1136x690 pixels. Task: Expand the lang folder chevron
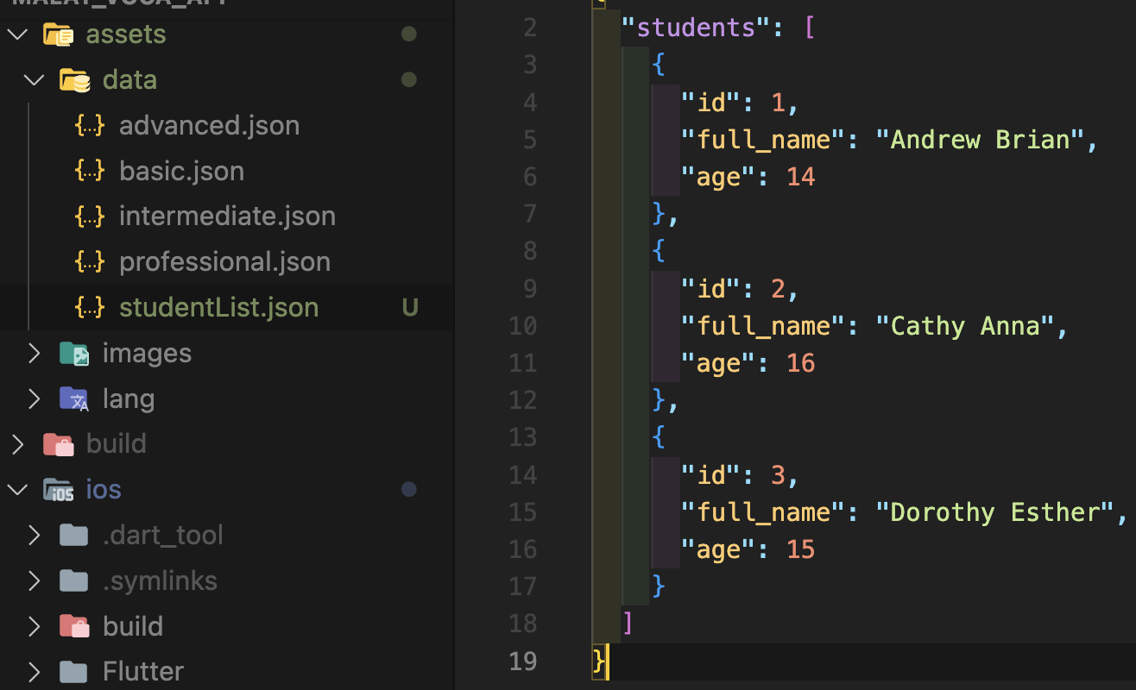34,399
